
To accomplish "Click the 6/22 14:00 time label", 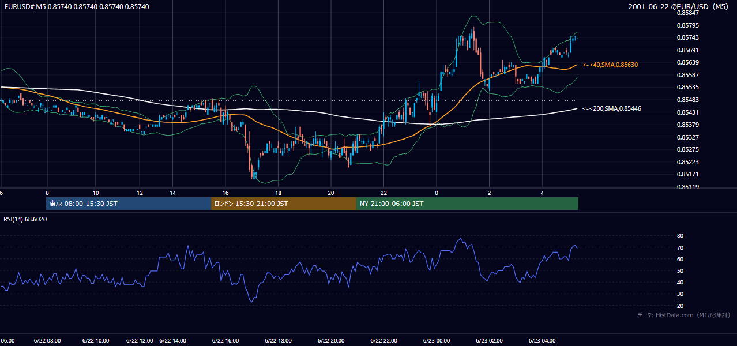I will point(173,341).
